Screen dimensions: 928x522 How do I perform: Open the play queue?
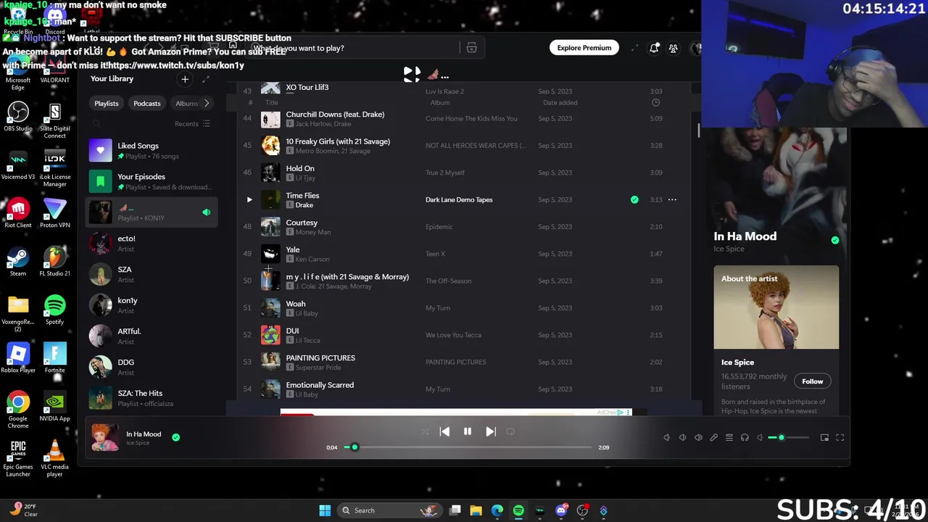[x=729, y=437]
